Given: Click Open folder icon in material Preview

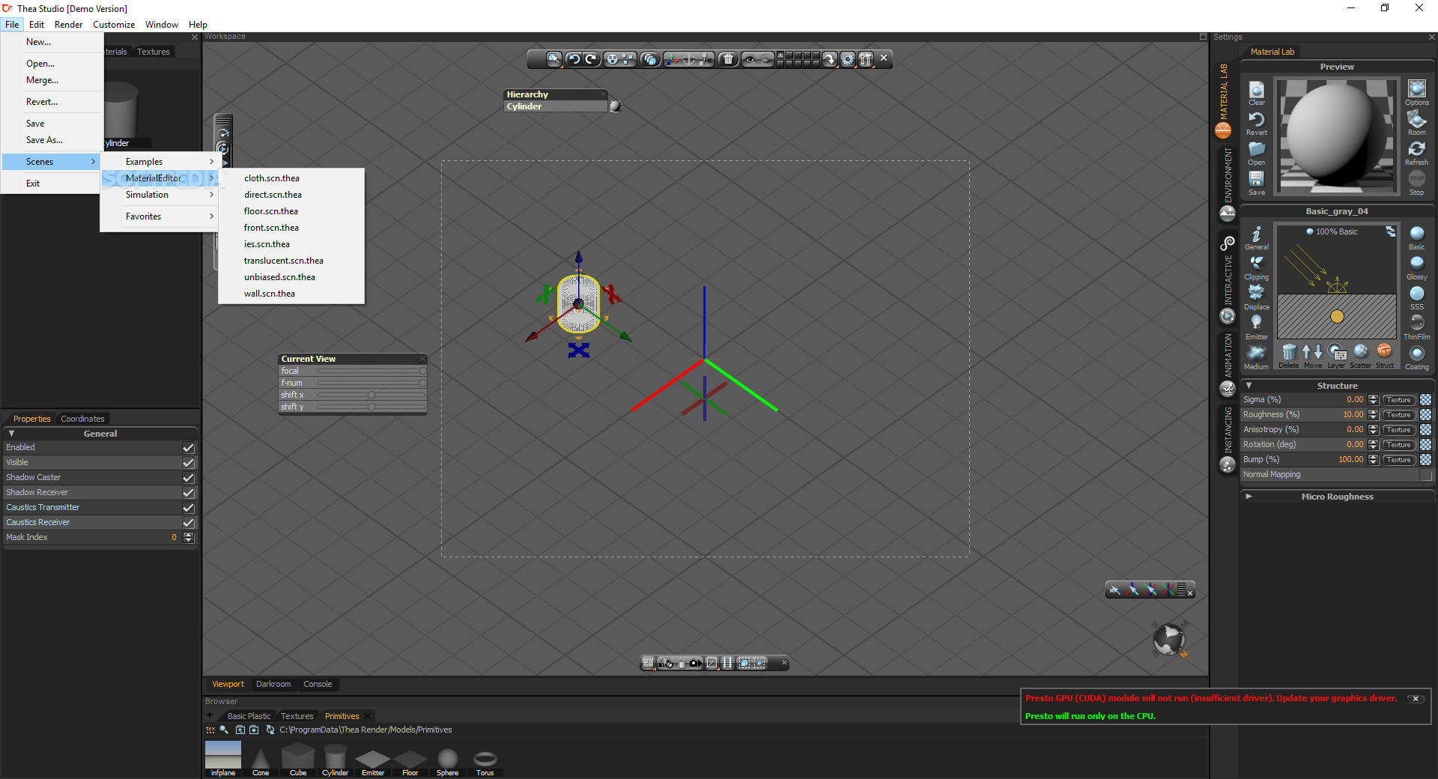Looking at the screenshot, I should (1257, 153).
